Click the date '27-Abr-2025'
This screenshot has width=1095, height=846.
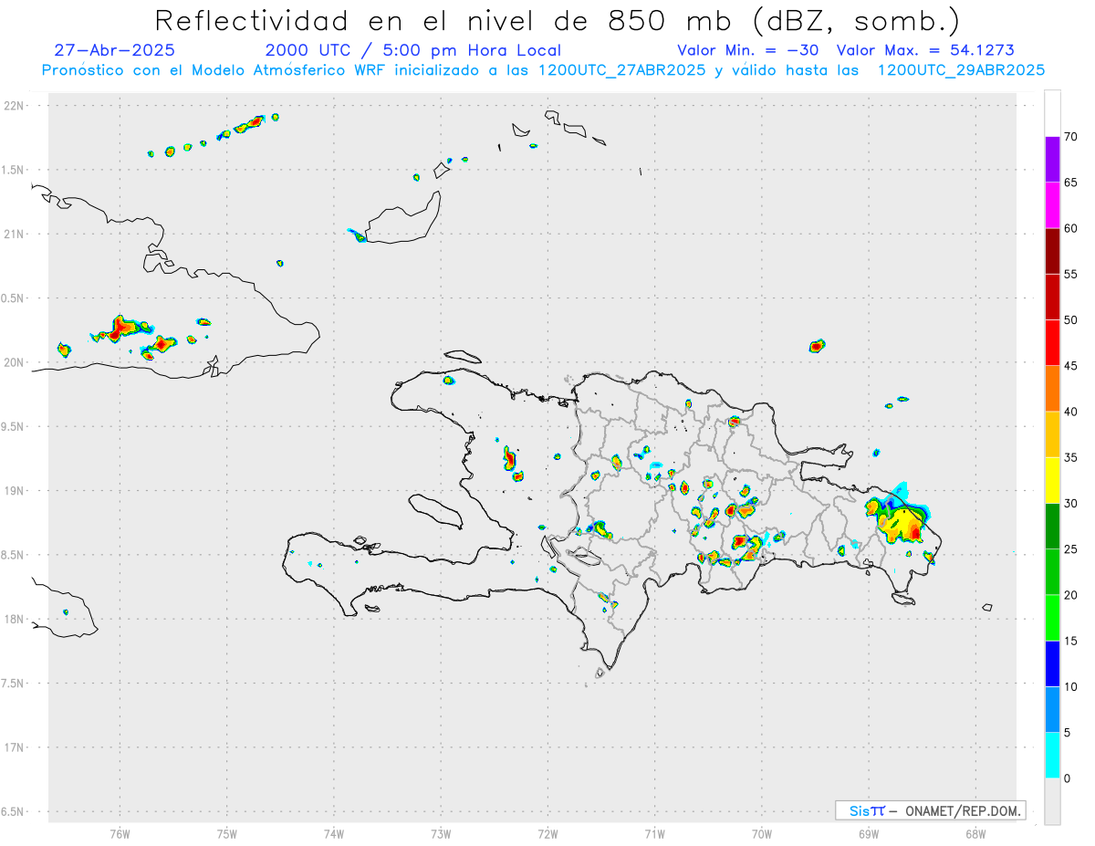115,50
